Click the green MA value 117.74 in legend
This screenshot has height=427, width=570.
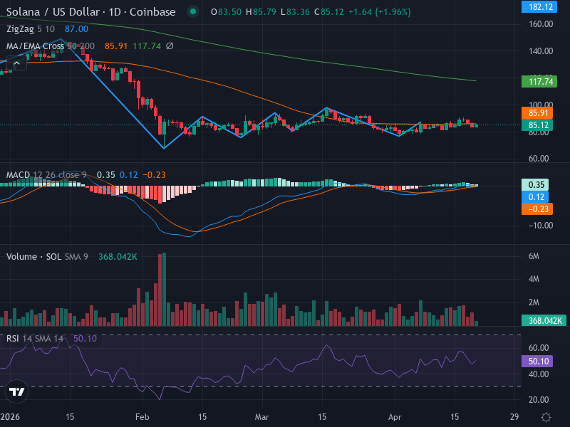pos(147,46)
